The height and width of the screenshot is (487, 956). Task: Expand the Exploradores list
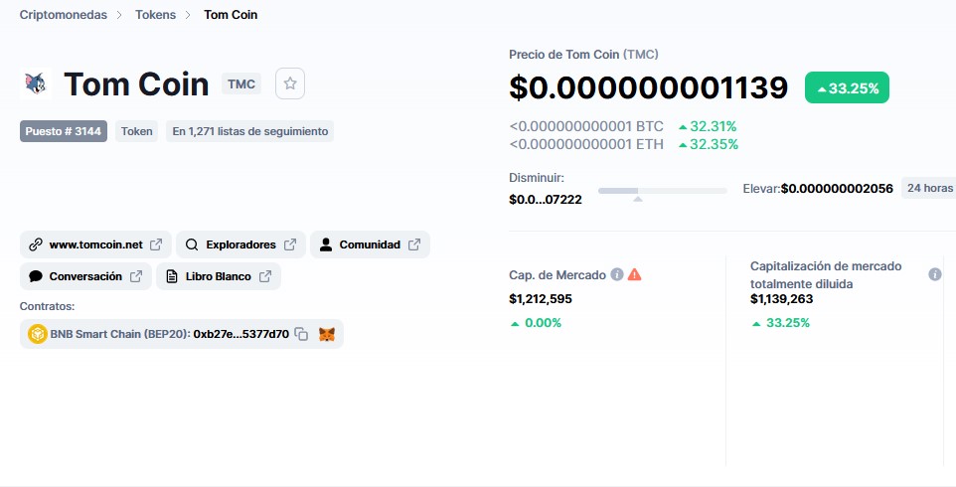tap(240, 244)
